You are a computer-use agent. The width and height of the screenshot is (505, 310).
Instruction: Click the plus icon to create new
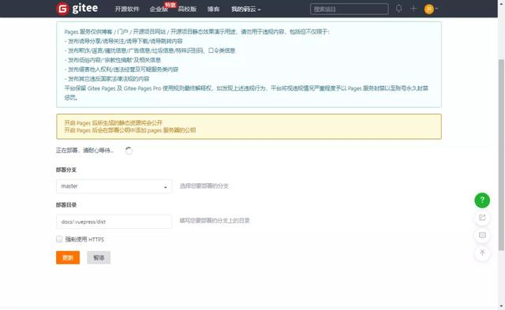(413, 9)
